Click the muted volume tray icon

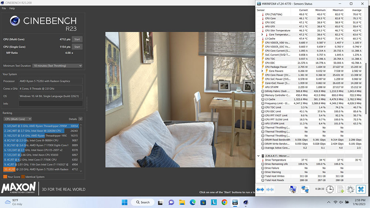pos(341,202)
